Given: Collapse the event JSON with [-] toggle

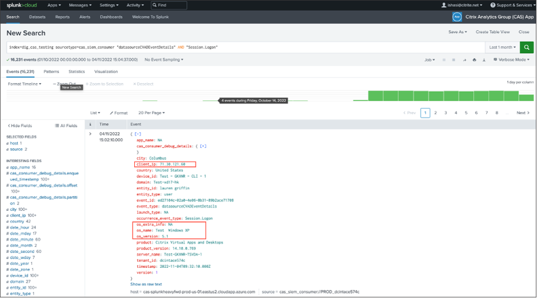Looking at the screenshot, I should point(137,134).
